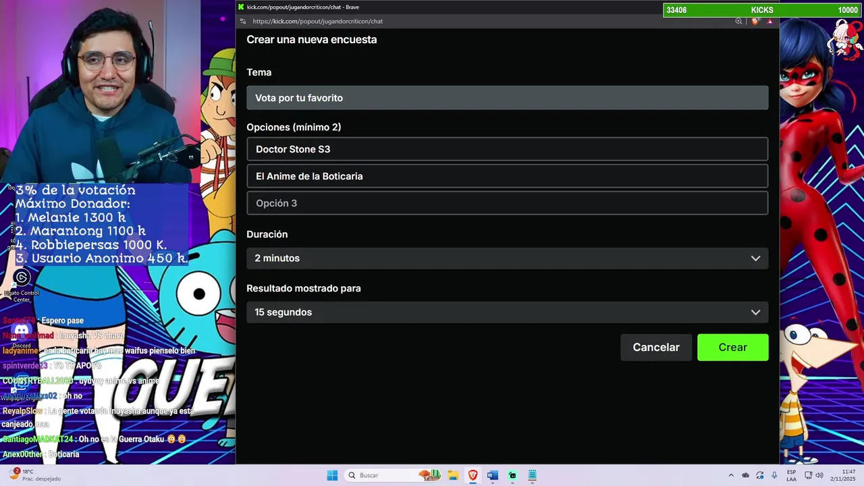Open volume speaker tray icon
The height and width of the screenshot is (486, 864).
(819, 475)
